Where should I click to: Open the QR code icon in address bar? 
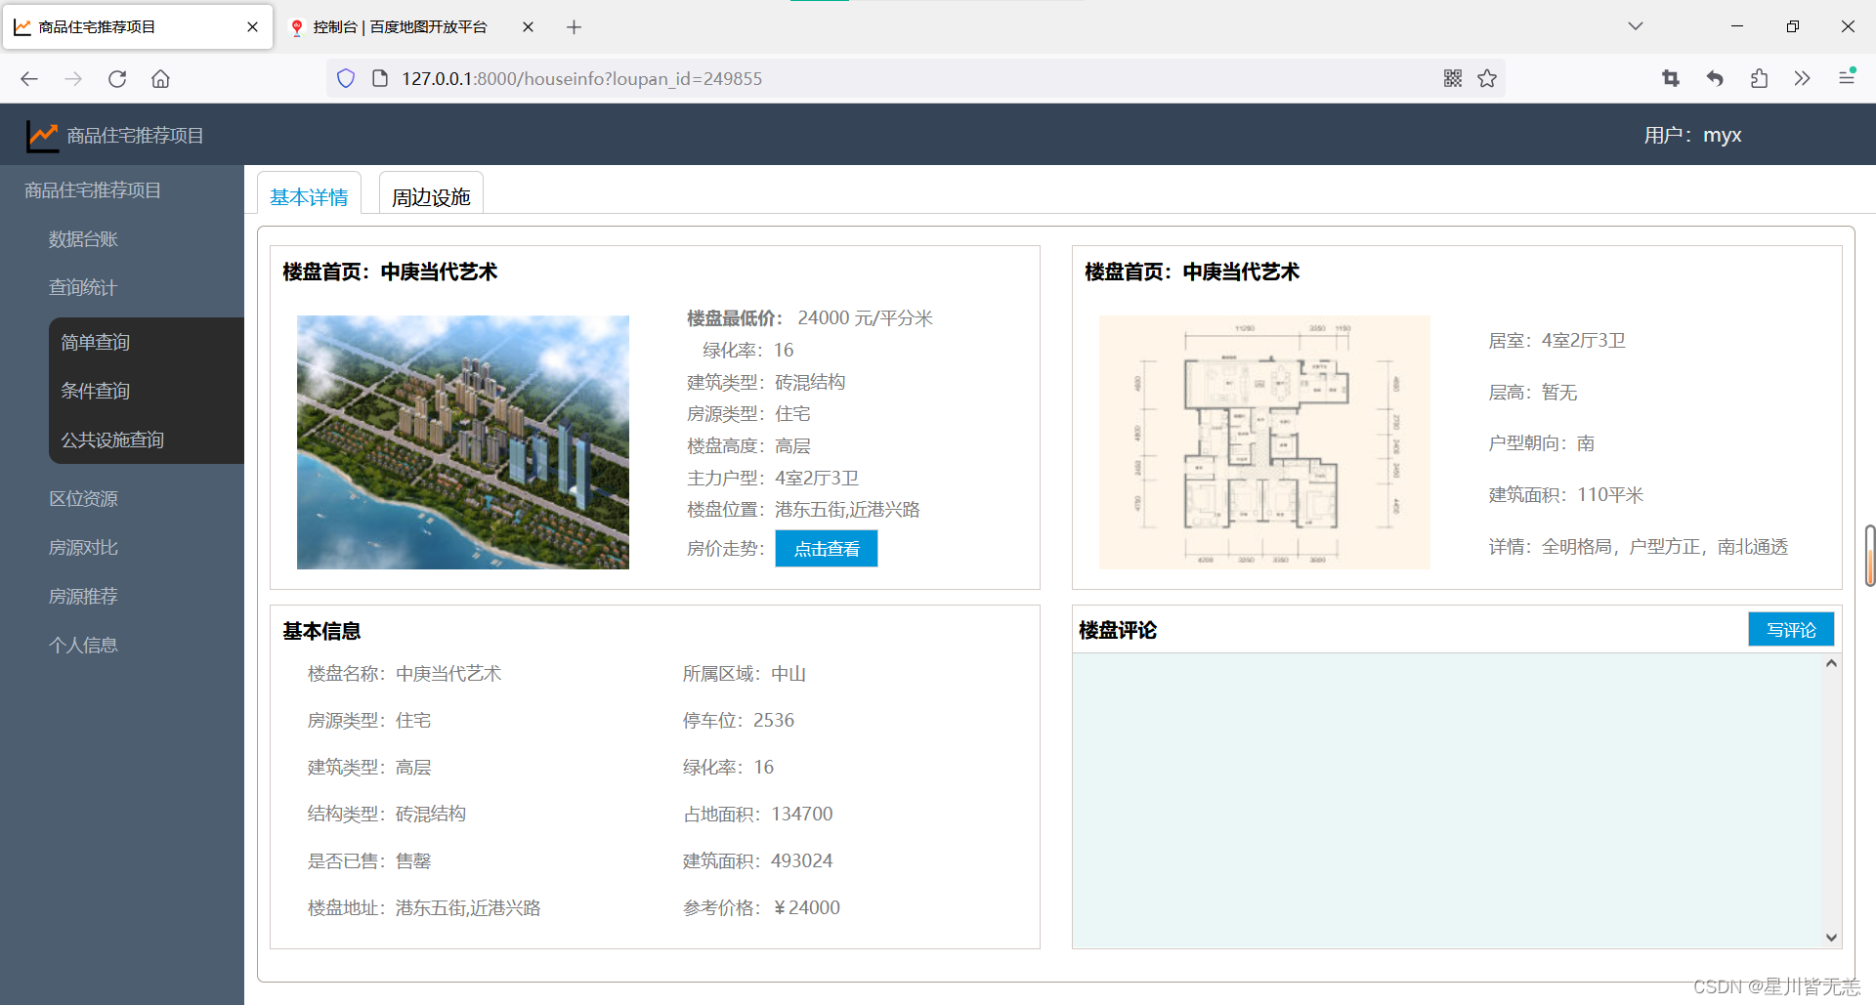click(1453, 78)
